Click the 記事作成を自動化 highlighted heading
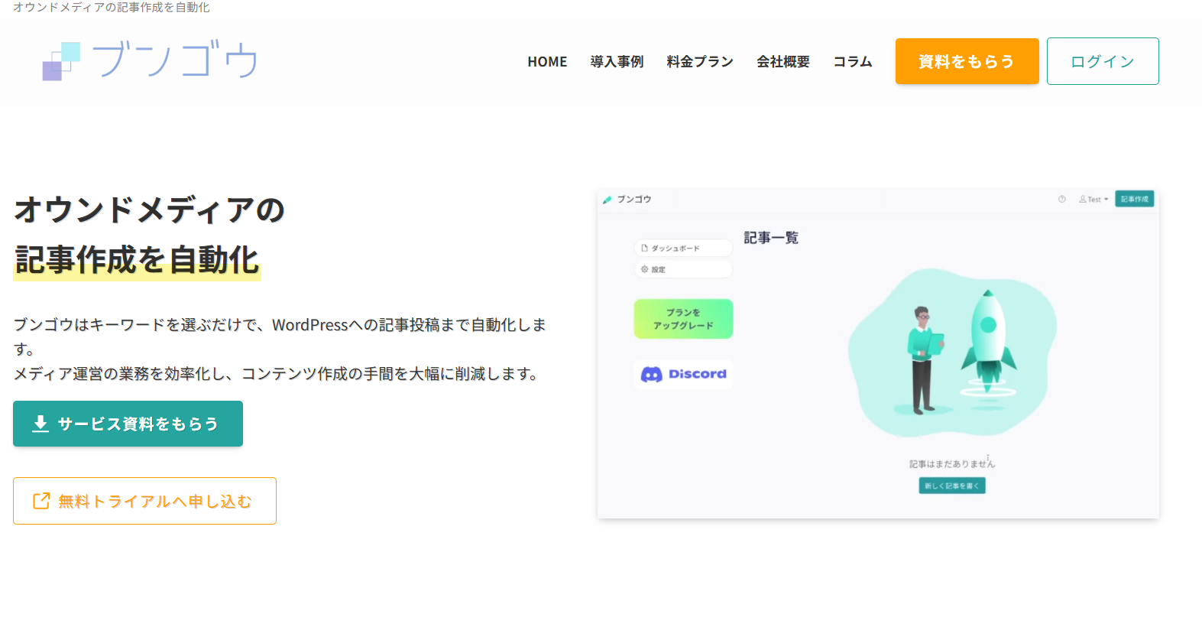The width and height of the screenshot is (1202, 624). (138, 260)
